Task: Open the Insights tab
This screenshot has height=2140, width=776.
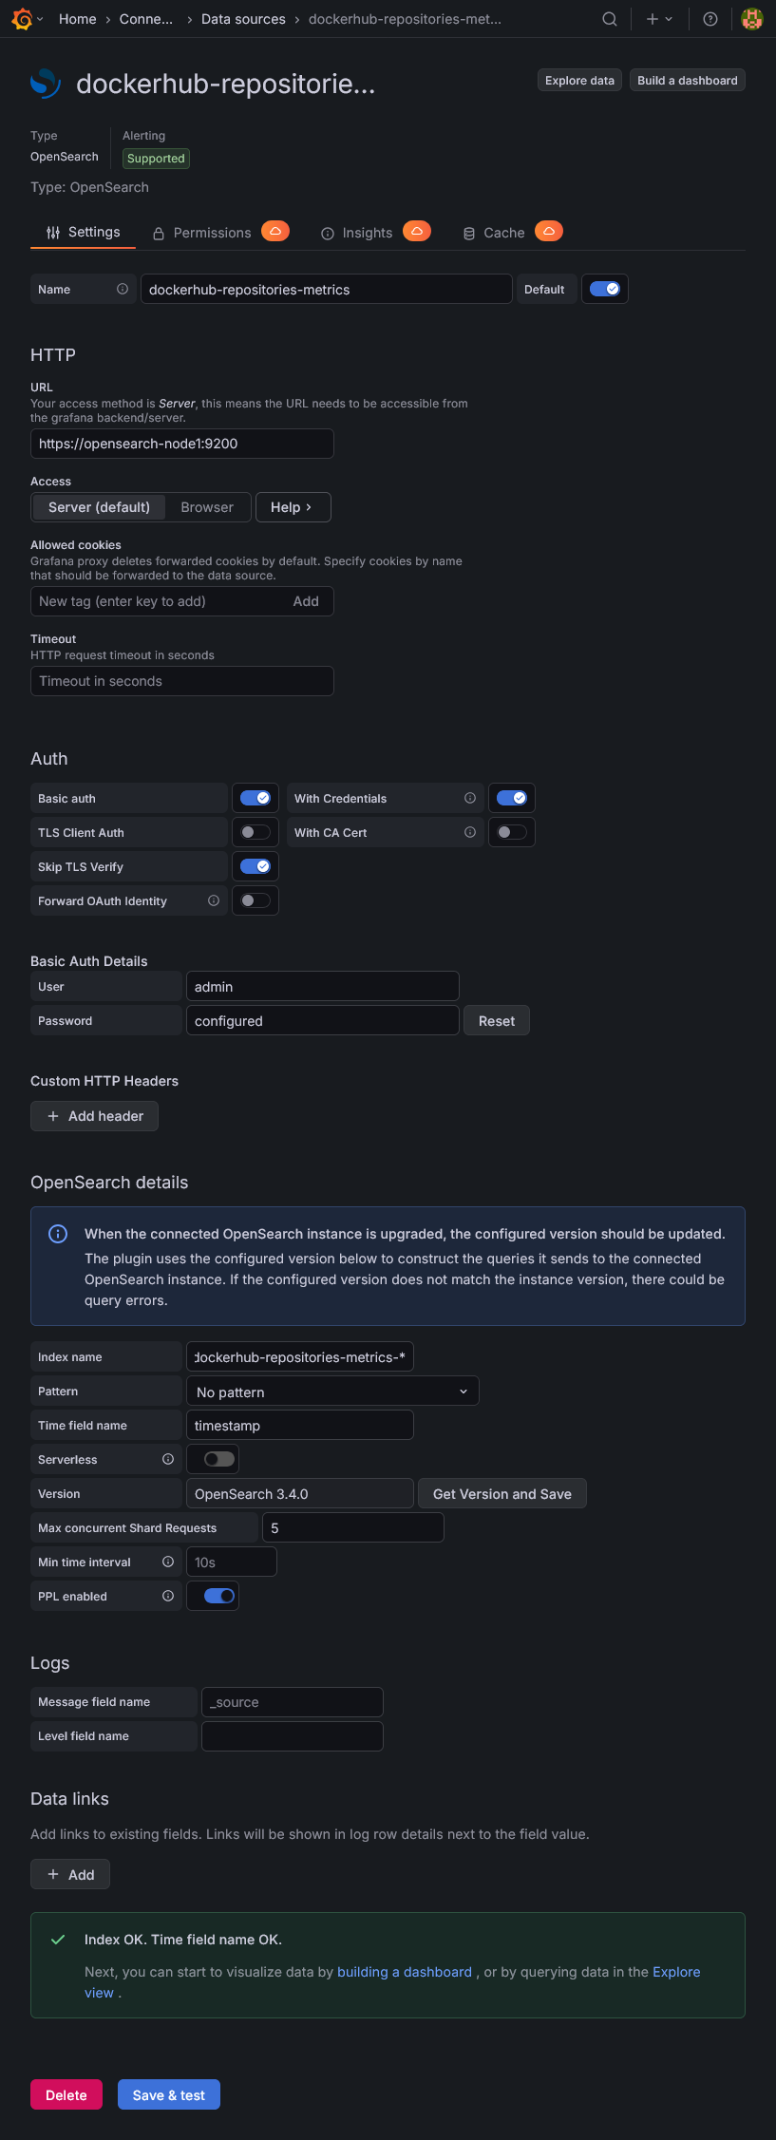Action: click(x=367, y=233)
